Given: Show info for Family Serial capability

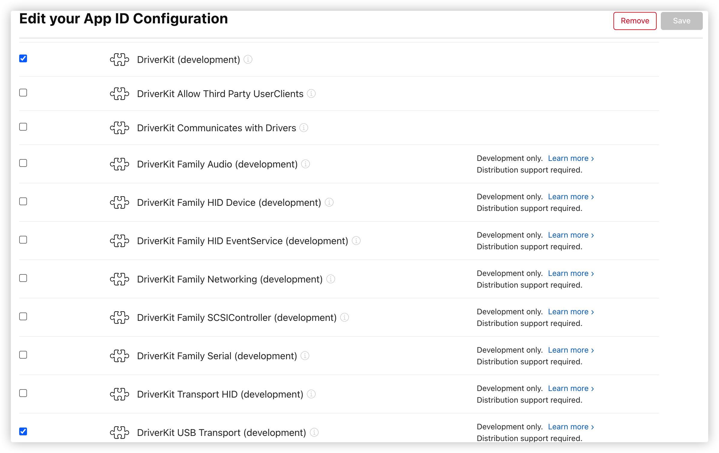Looking at the screenshot, I should click(305, 356).
